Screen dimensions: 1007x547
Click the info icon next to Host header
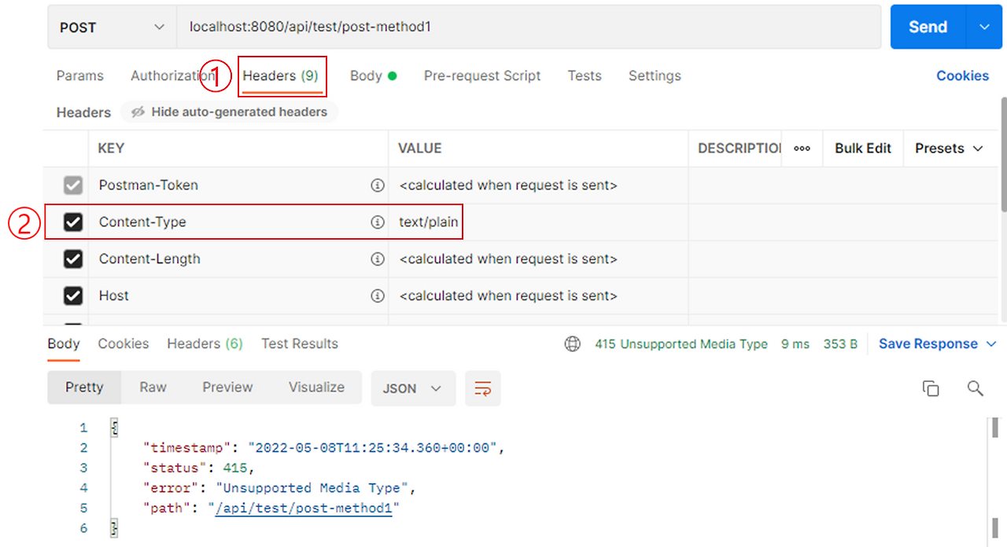point(378,296)
